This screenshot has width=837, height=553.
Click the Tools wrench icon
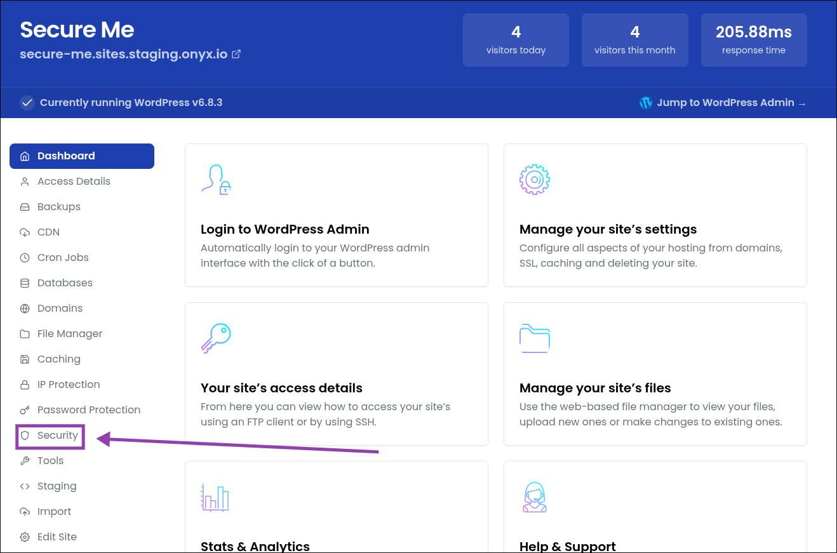tap(25, 461)
